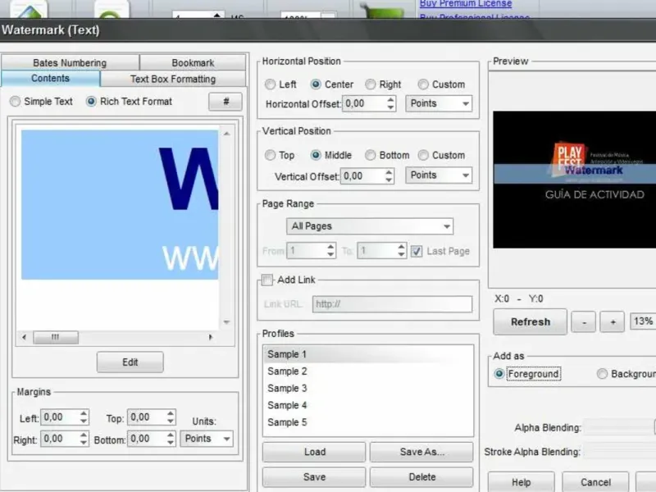Viewport: 656px width, 492px height.
Task: Click the Cancel button
Action: point(595,482)
